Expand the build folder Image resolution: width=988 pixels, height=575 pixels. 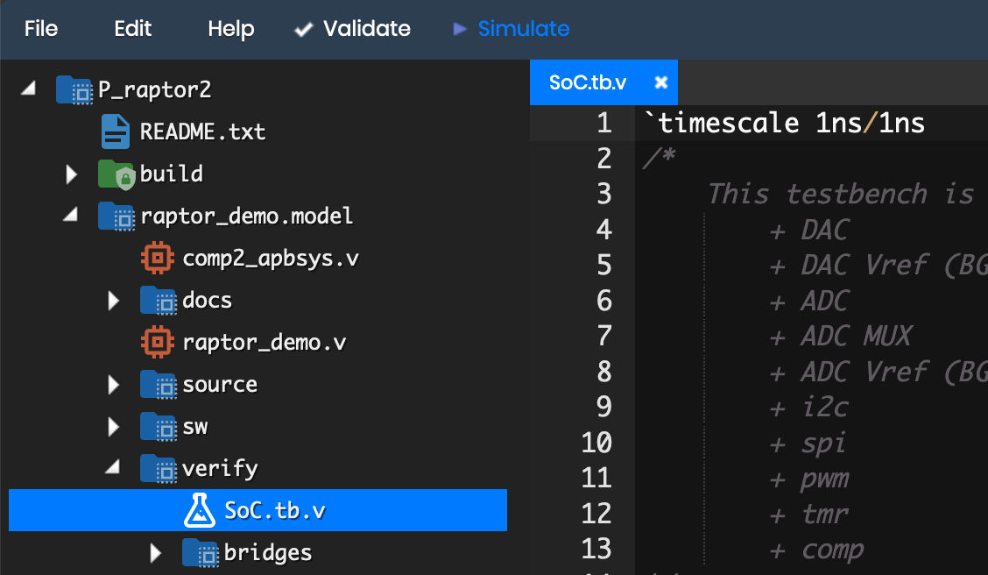click(x=71, y=174)
